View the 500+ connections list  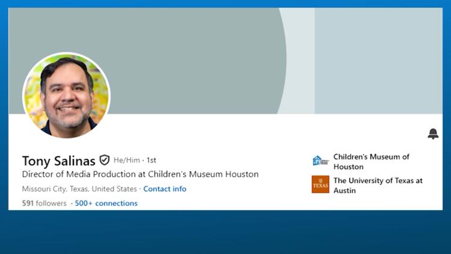tap(106, 203)
